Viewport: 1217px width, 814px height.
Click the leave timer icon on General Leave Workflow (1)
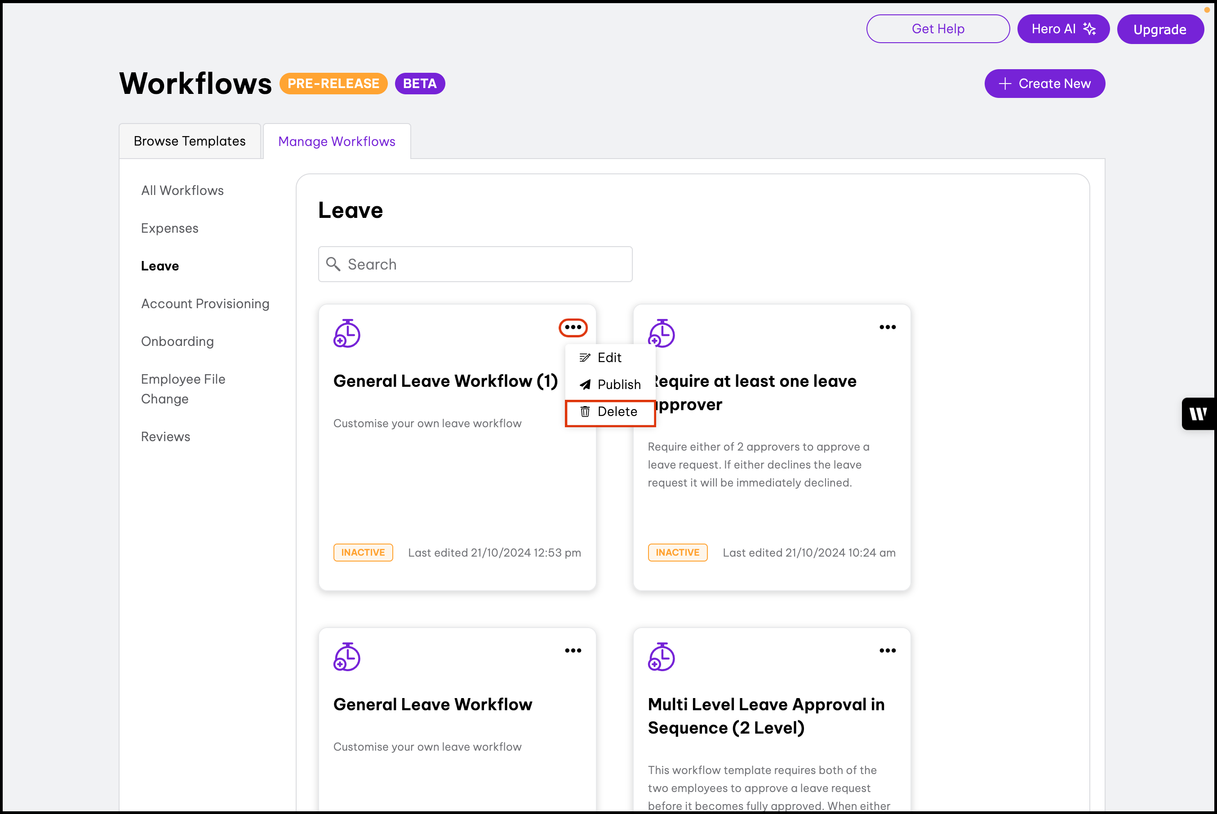tap(346, 333)
